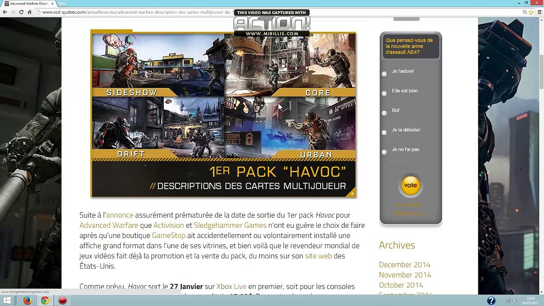Open the red recorder app in taskbar

(x=62, y=301)
